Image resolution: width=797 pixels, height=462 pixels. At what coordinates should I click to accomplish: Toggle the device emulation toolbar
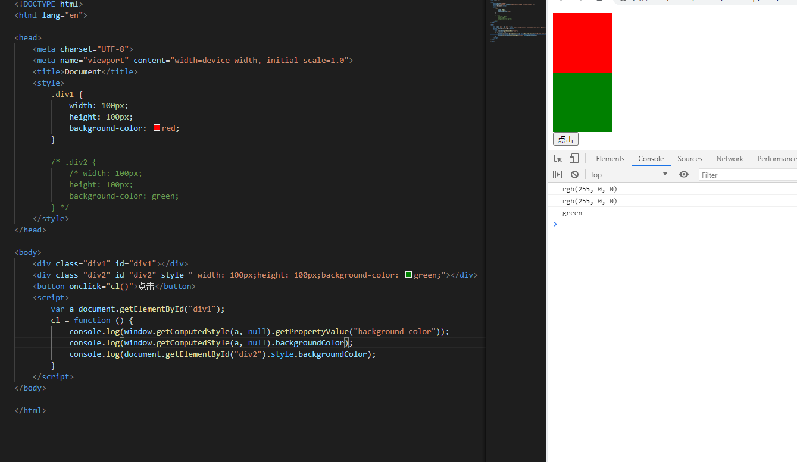click(573, 158)
